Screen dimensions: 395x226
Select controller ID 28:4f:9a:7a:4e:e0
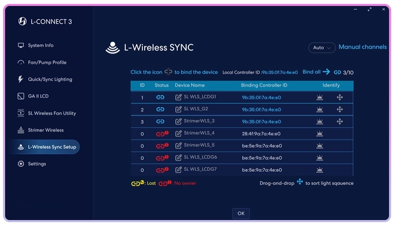point(261,134)
